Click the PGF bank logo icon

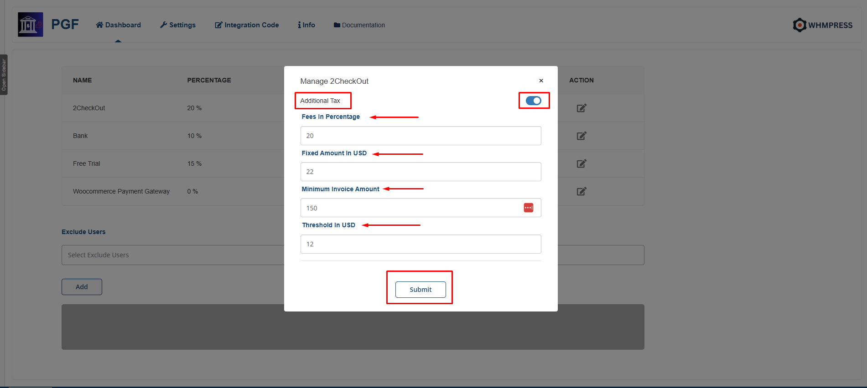tap(30, 25)
